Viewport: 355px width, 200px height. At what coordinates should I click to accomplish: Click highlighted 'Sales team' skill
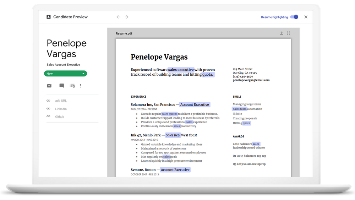coord(240,109)
